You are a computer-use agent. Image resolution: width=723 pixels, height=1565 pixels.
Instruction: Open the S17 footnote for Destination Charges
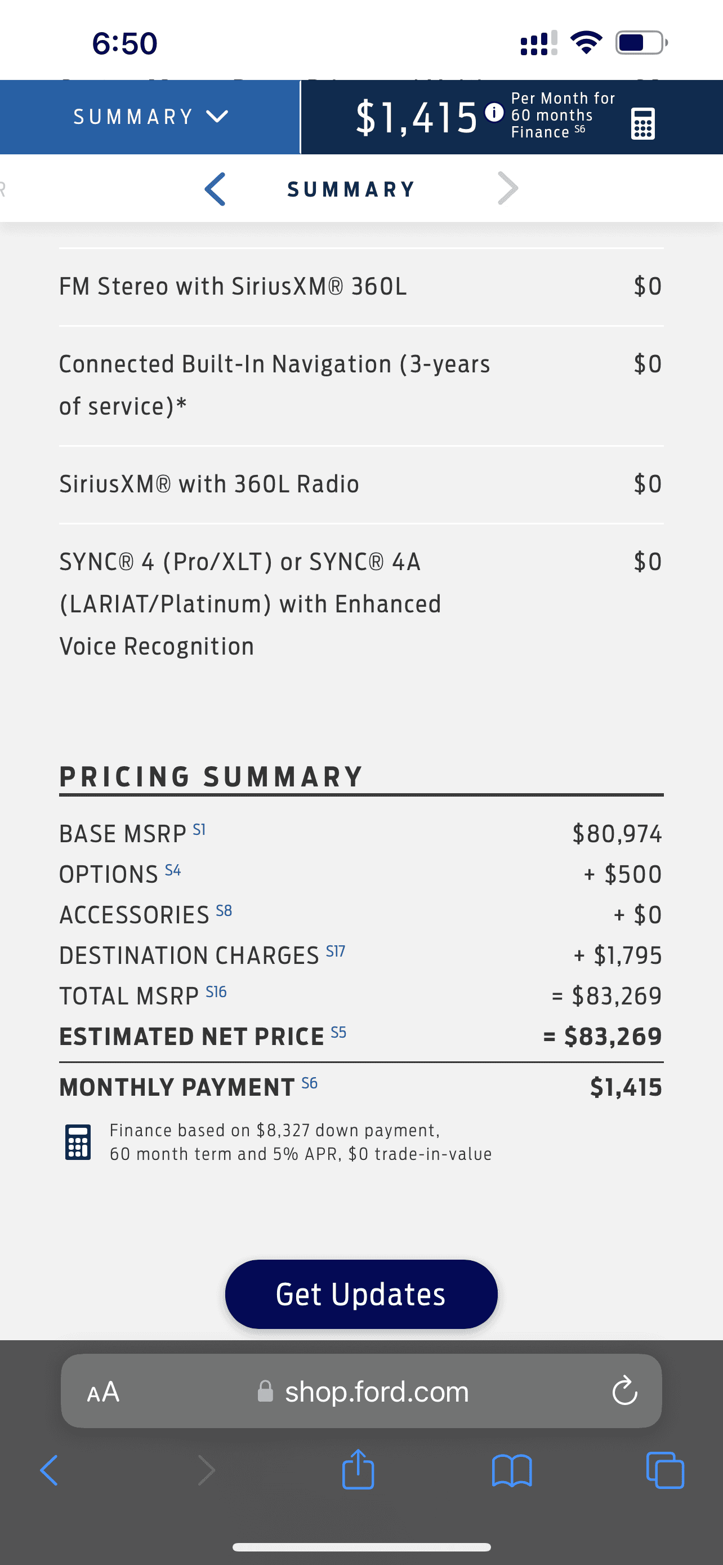[335, 951]
